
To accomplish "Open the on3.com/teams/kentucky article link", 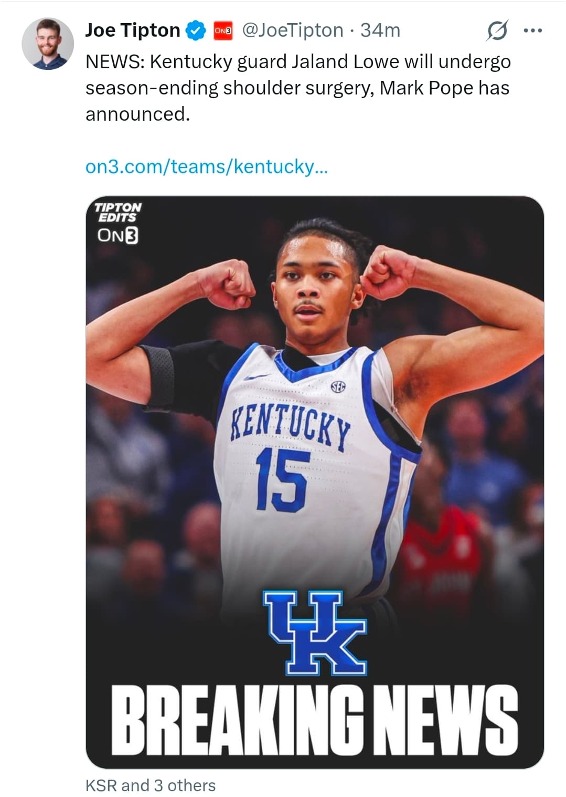I will click(x=207, y=166).
